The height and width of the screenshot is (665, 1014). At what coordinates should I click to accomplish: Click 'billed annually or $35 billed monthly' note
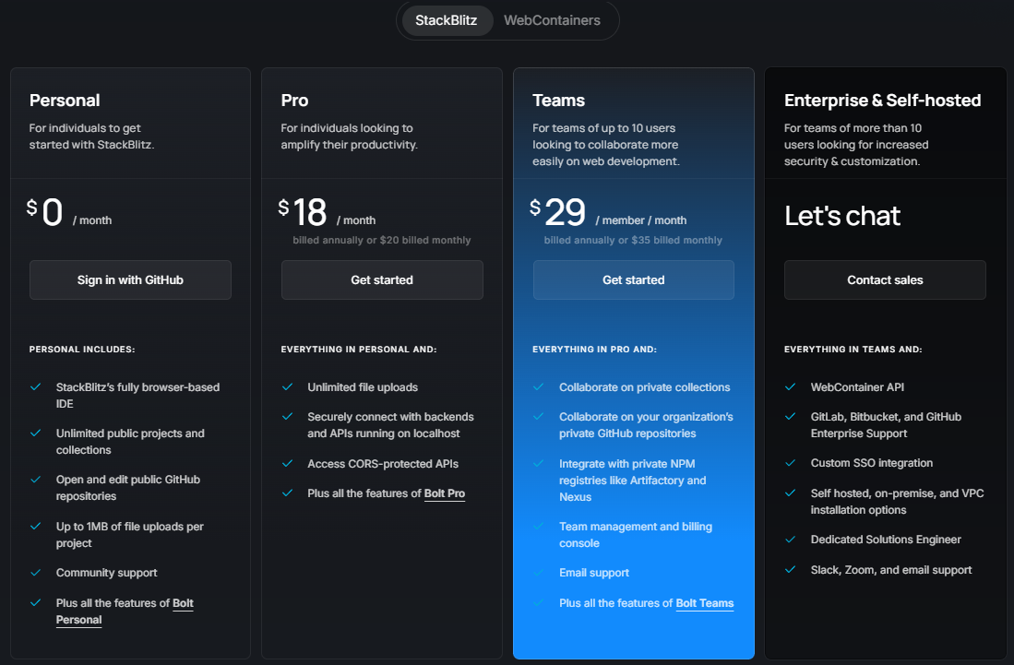[x=633, y=240]
